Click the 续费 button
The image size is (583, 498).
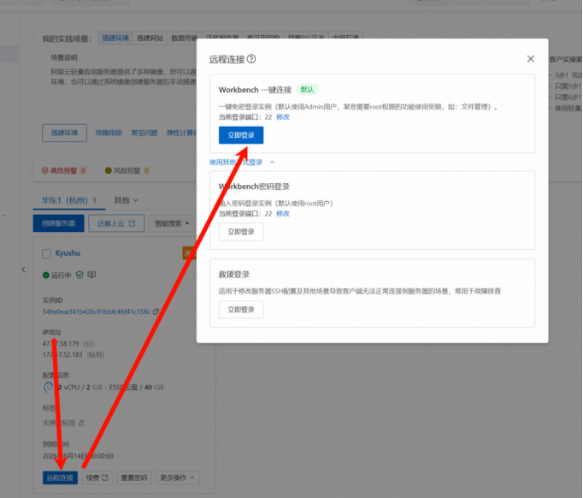click(97, 477)
